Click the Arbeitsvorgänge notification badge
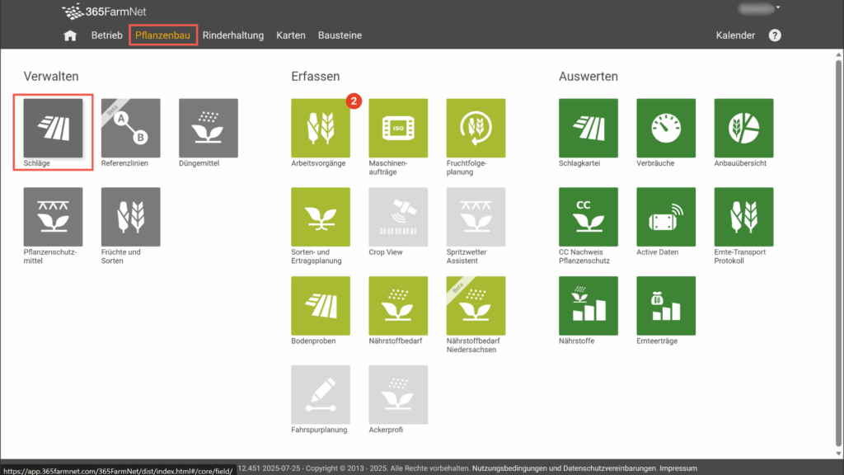 click(354, 101)
